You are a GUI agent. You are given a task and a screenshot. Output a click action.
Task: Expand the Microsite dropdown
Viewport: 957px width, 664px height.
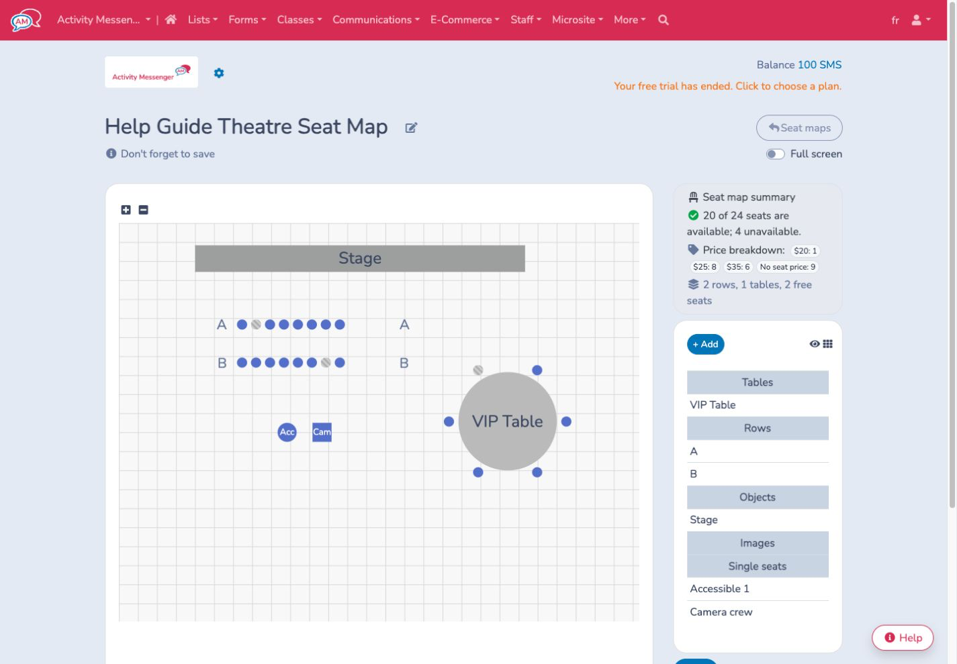click(578, 20)
